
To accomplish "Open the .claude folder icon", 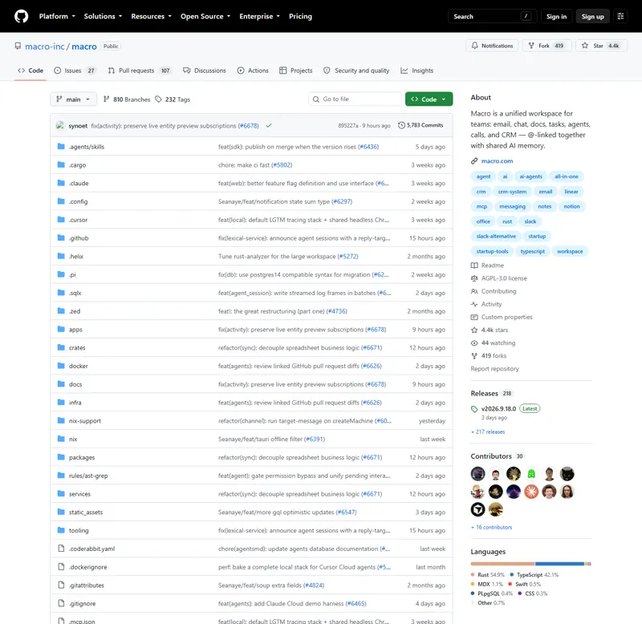I will coord(61,183).
